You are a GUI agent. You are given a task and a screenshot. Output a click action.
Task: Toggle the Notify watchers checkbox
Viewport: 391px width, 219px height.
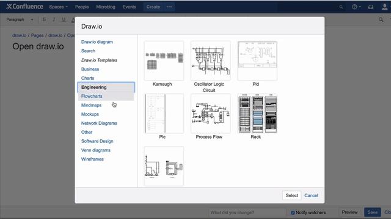tap(293, 212)
